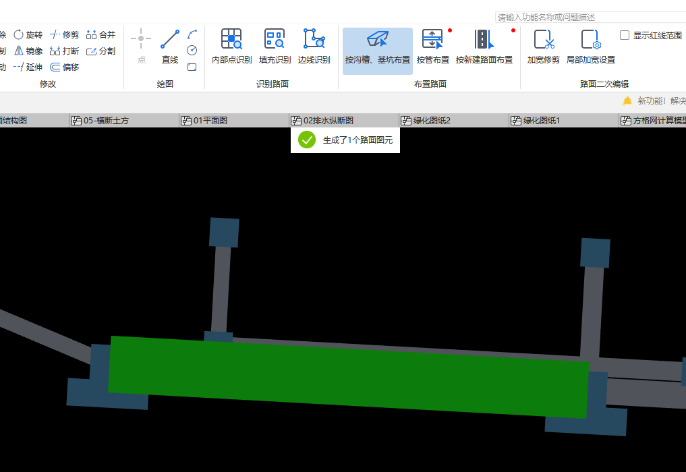686x472 pixels.
Task: Click 按新建路面布置 icon
Action: pos(484,47)
